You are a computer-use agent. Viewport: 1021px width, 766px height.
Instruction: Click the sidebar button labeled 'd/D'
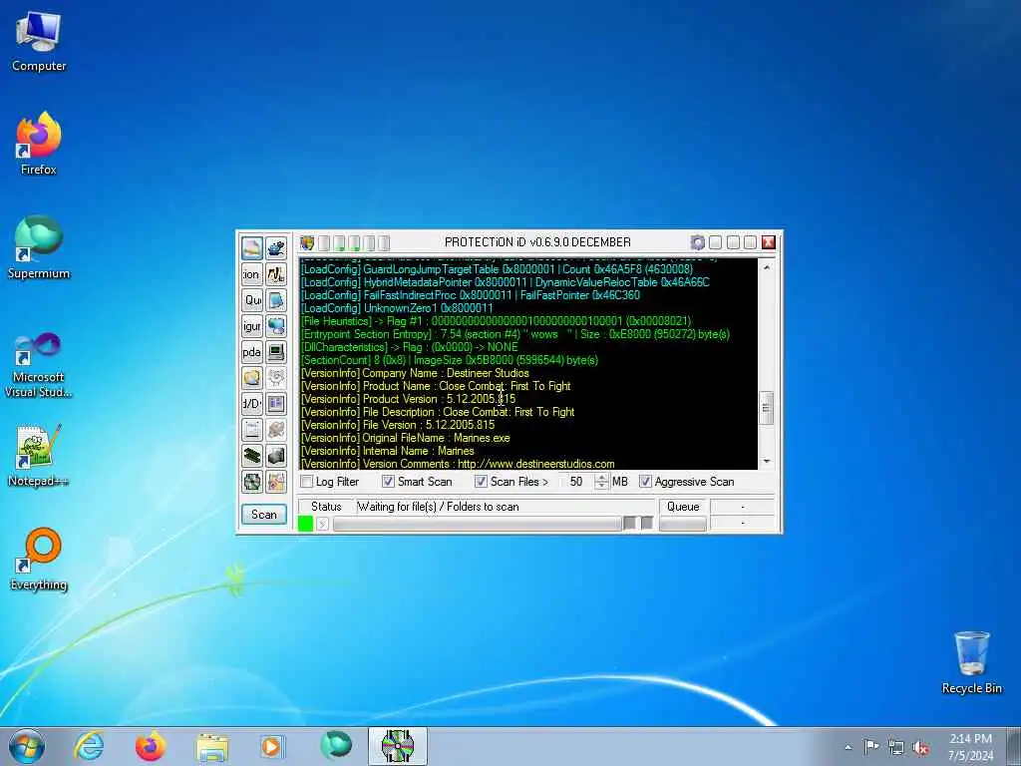(x=252, y=404)
